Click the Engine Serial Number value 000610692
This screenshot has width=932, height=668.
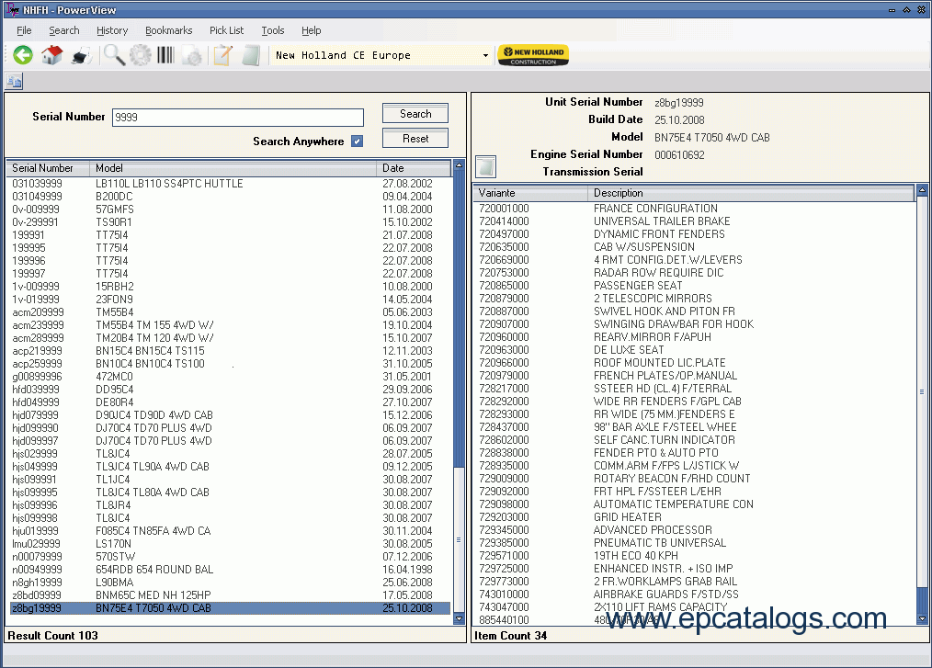679,155
